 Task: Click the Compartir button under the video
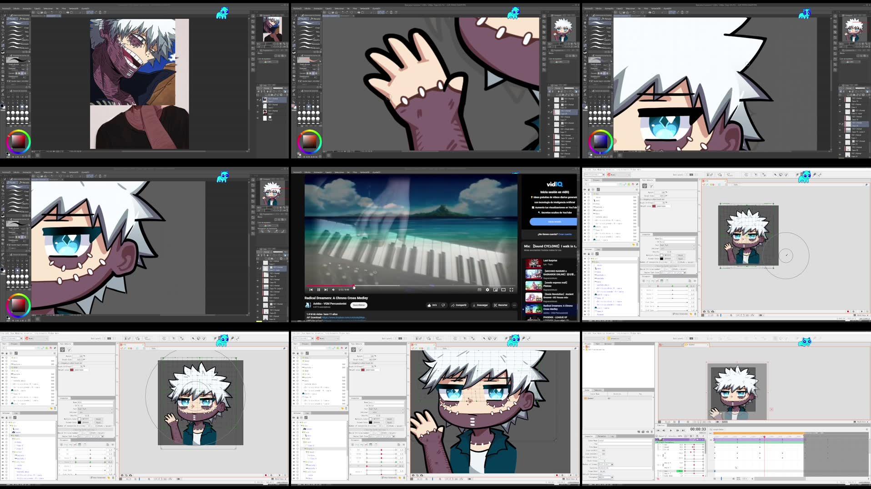459,305
